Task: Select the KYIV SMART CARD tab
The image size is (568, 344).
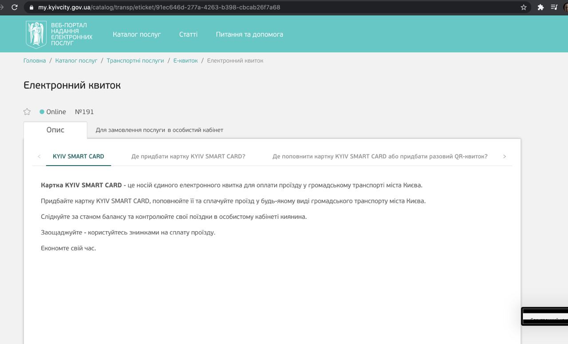Action: coord(79,156)
